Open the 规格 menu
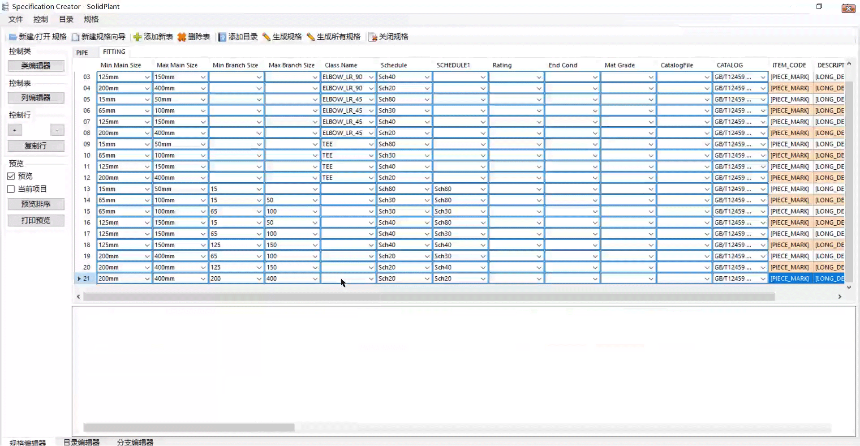The width and height of the screenshot is (860, 446). tap(91, 19)
